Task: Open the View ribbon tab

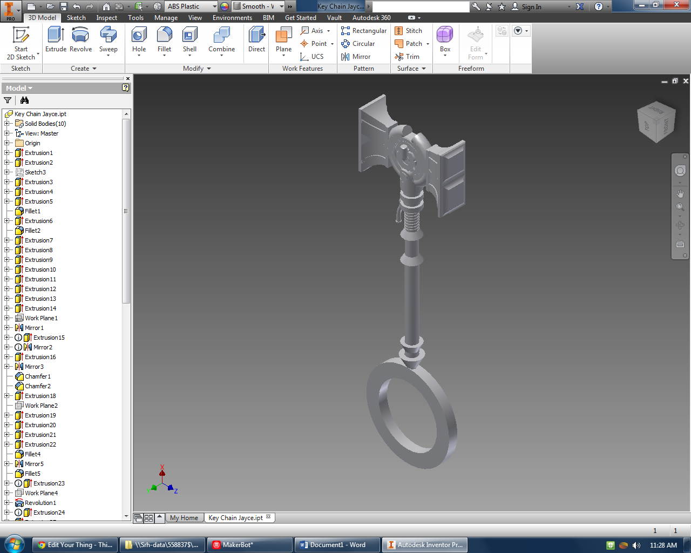Action: (x=195, y=18)
